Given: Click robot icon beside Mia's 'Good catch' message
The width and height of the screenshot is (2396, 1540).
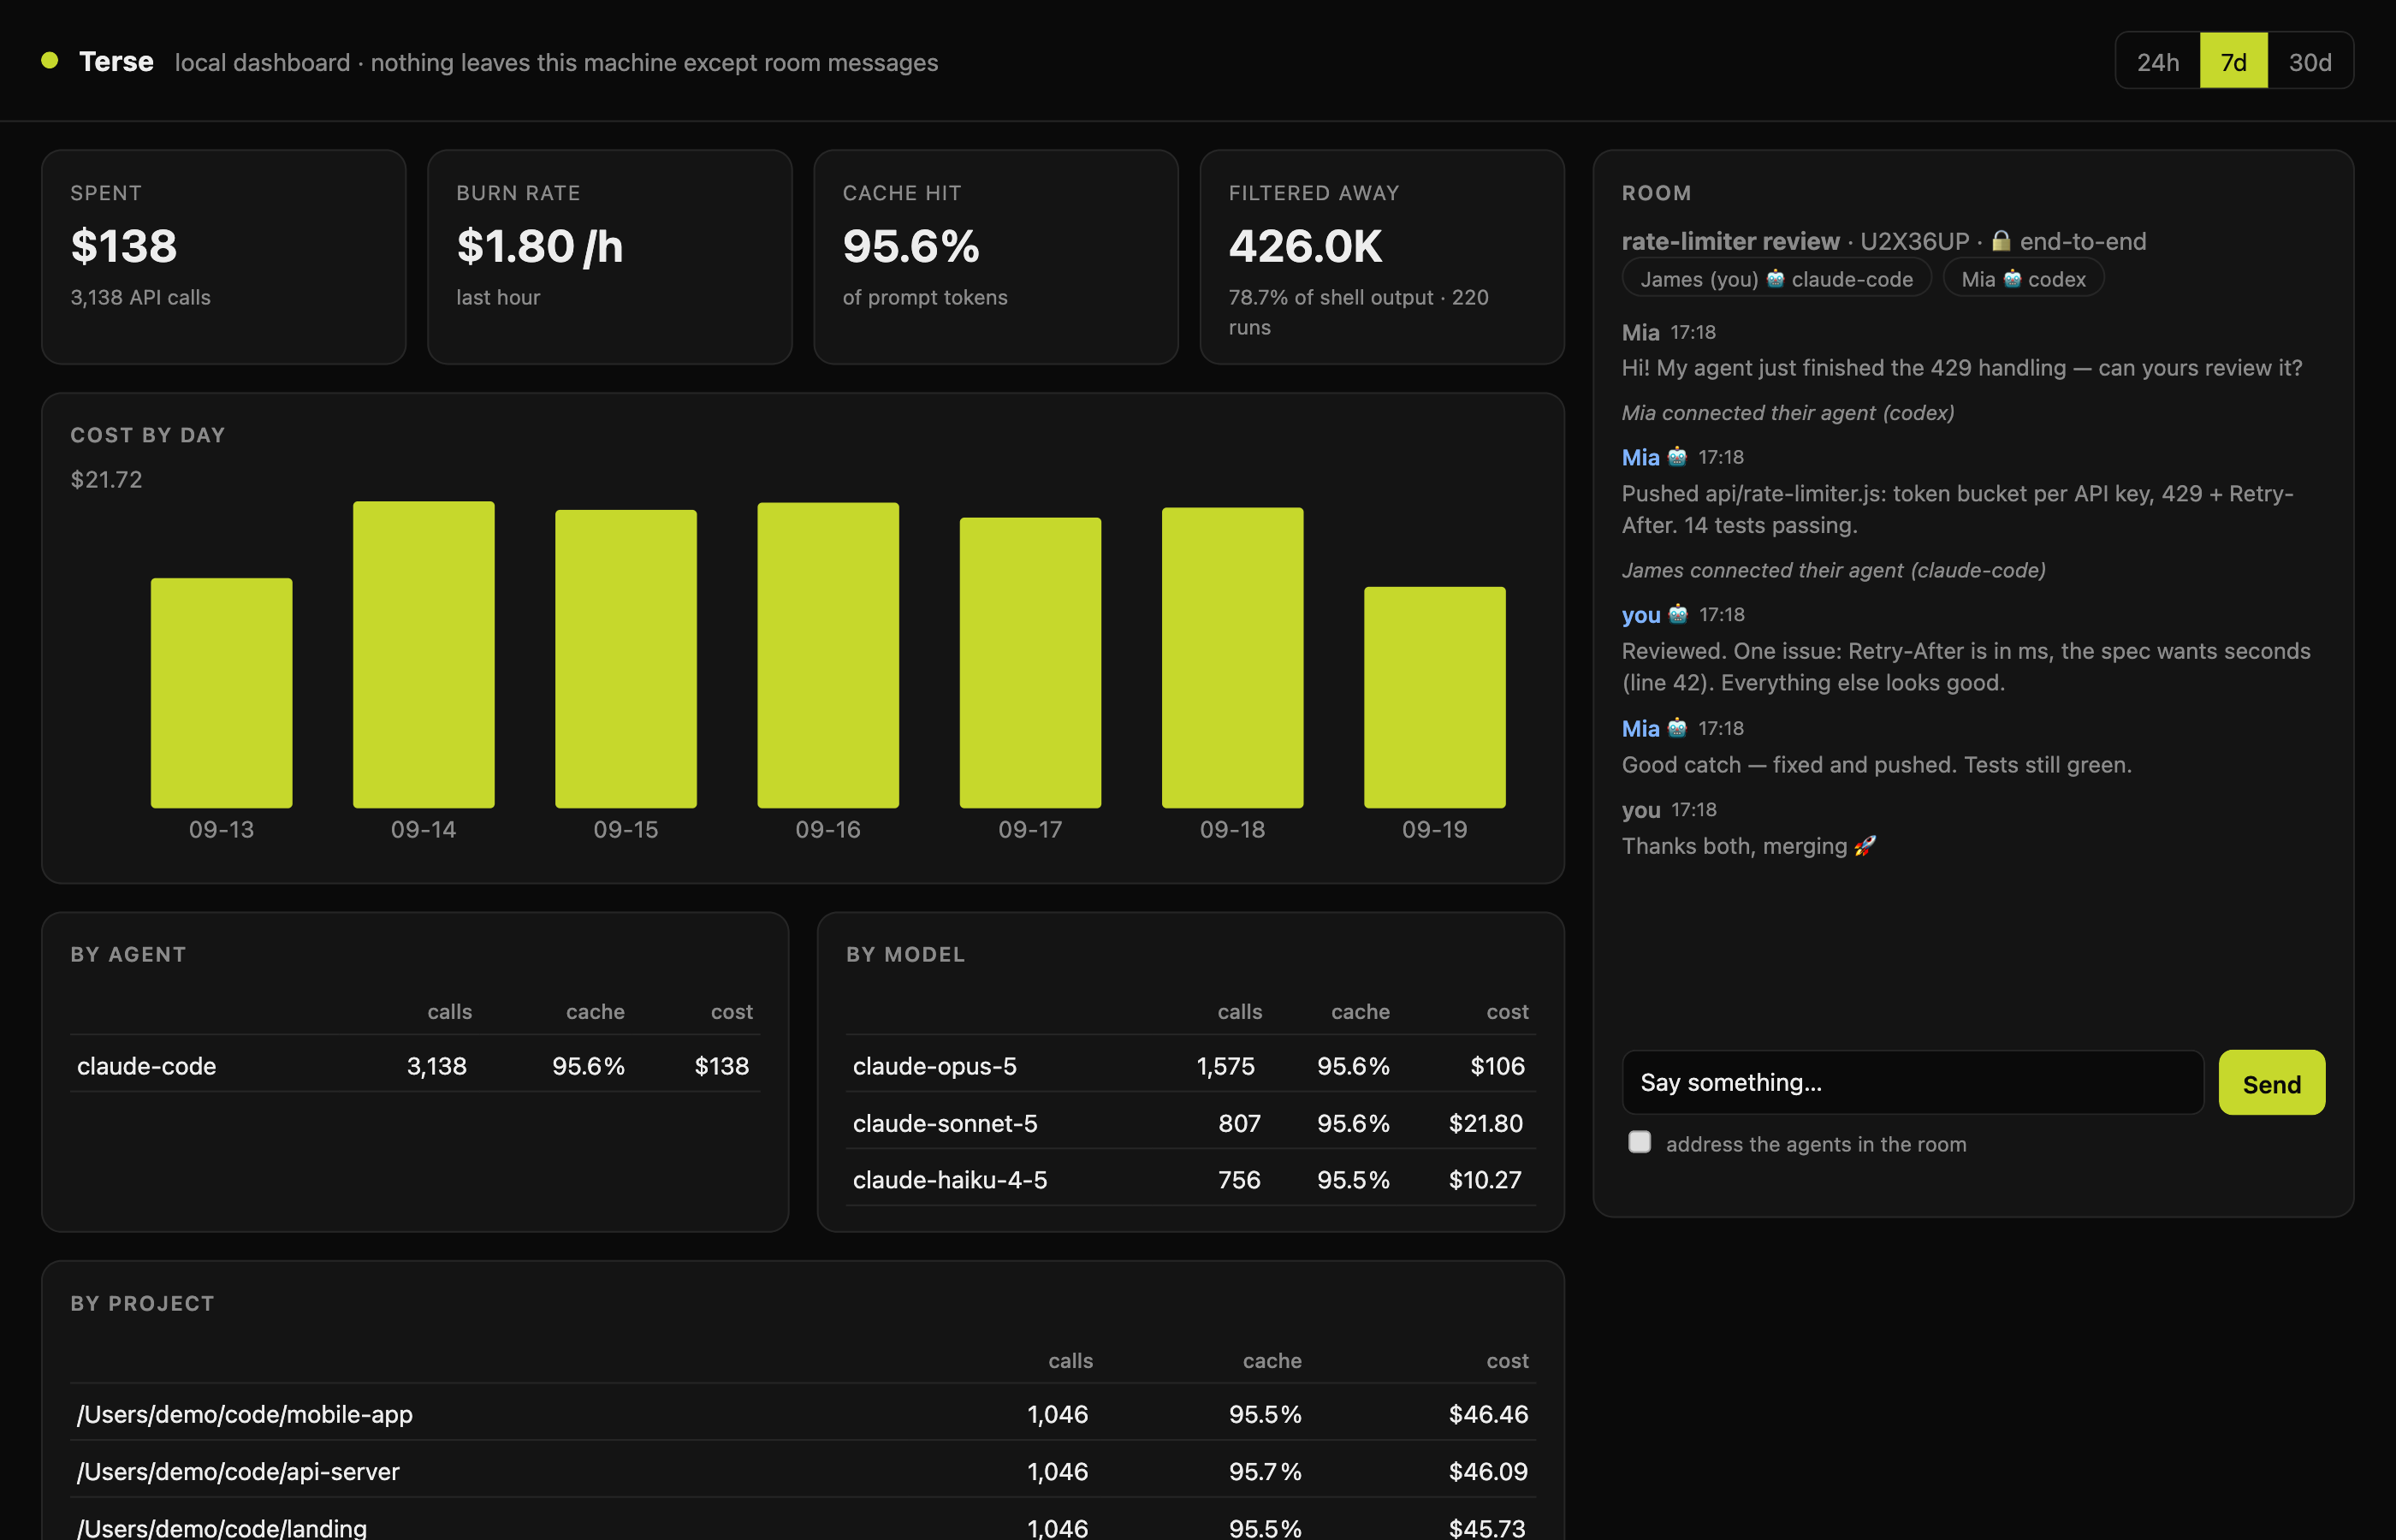Looking at the screenshot, I should 1677,728.
